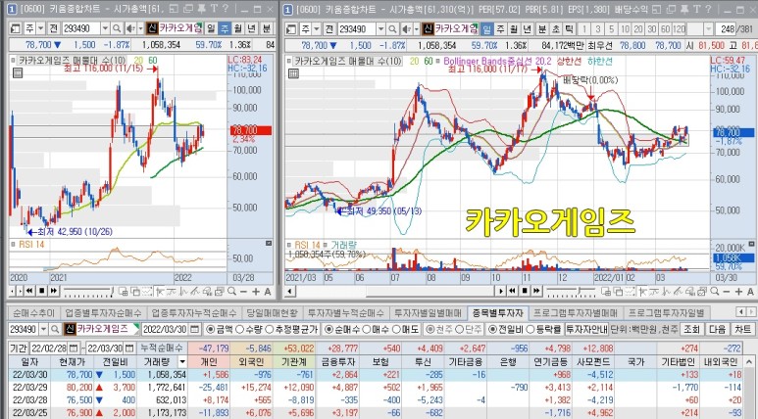Open calendar for 2022/03/30 date field
This screenshot has width=758, height=419.
point(194,329)
